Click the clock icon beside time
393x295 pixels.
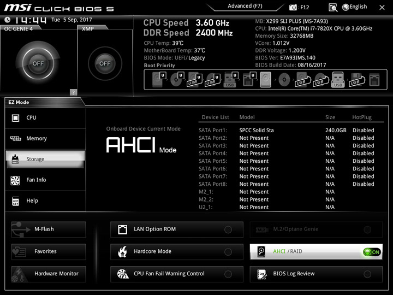pyautogui.click(x=8, y=20)
